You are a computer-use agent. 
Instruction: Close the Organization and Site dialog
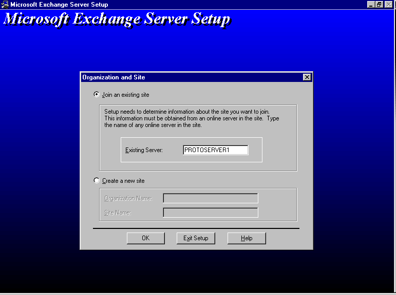307,77
